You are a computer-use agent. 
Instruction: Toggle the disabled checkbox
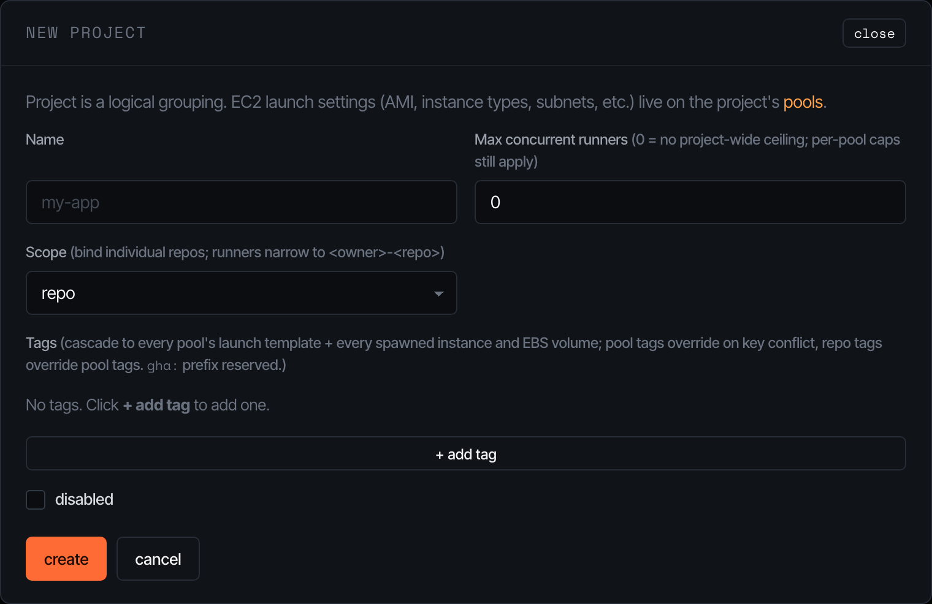pos(36,500)
